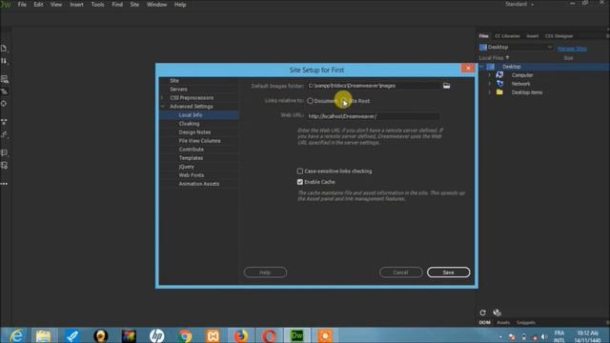Open the Standard workspace dropdown
Image resolution: width=610 pixels, height=343 pixels.
(x=519, y=4)
